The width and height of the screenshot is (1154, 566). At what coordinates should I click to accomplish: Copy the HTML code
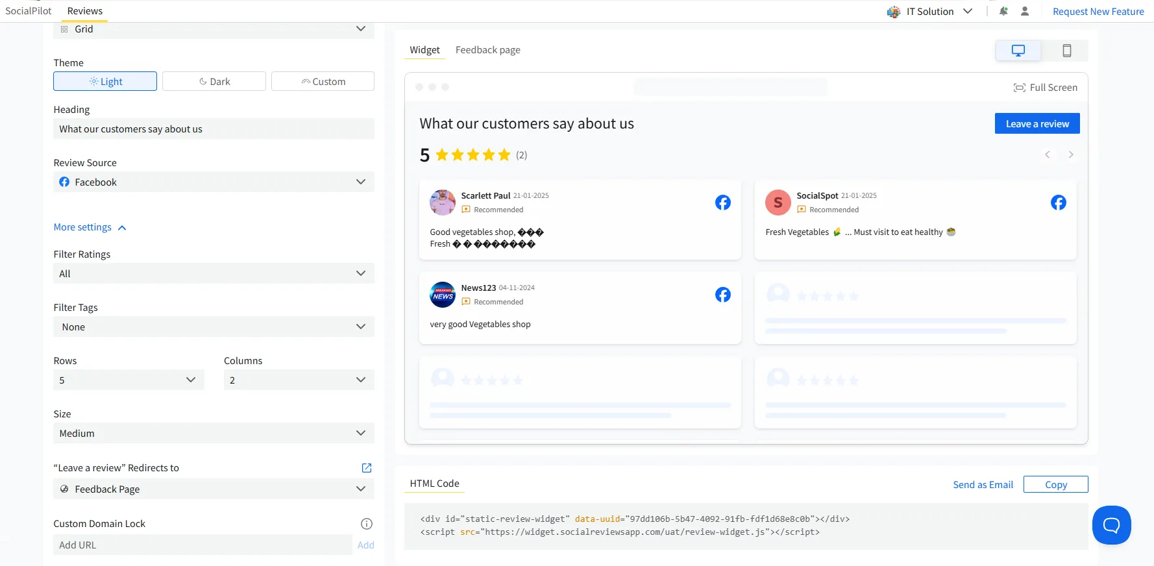click(1056, 484)
